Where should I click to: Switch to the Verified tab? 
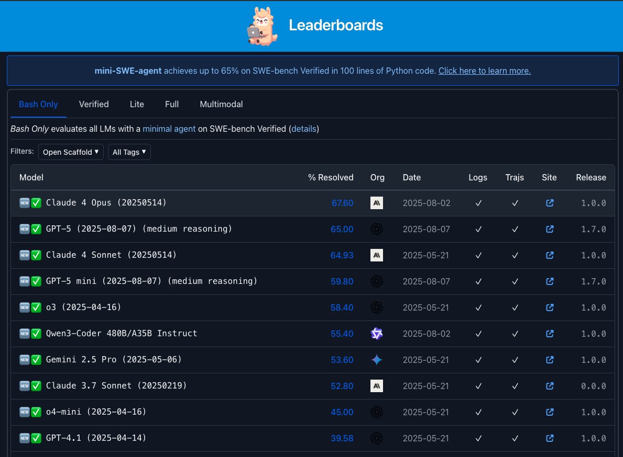click(94, 104)
